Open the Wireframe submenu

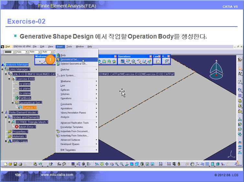77,81
